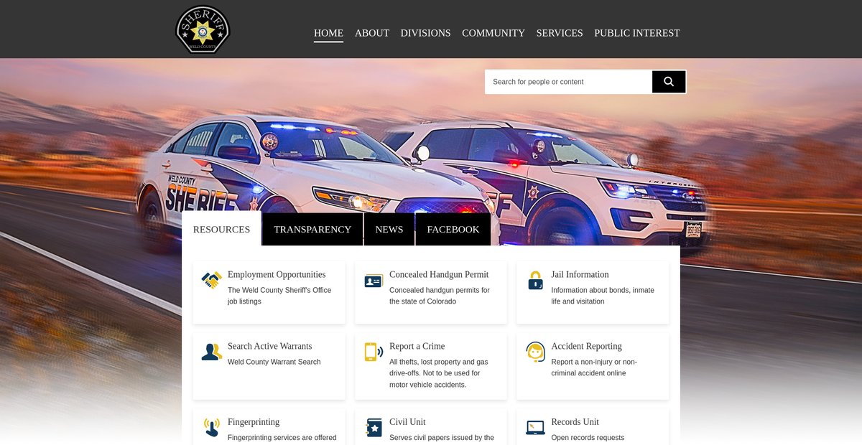Open the Jail Information link
862x445 pixels.
(x=580, y=274)
